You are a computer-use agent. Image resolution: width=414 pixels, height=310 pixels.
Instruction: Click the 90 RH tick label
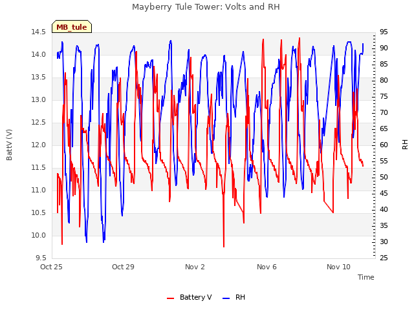(384, 48)
